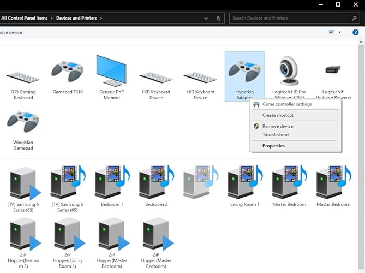Choose Remove device in context menu
This screenshot has width=365, height=273.
tap(295, 126)
